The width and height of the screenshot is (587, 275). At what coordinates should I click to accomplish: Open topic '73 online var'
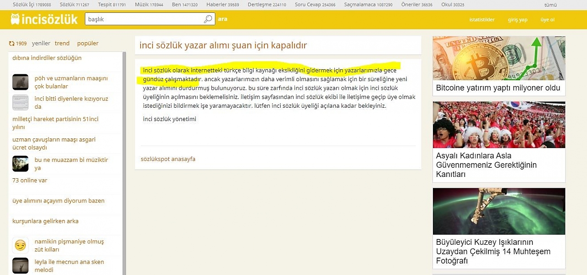(30, 181)
